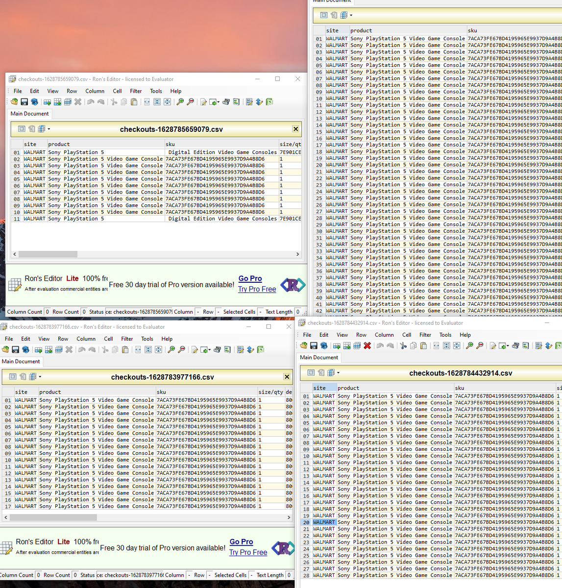The image size is (562, 588).
Task: Click the Edit document pencil icon in the checkouts-1628783977166 window
Action: coord(195,350)
